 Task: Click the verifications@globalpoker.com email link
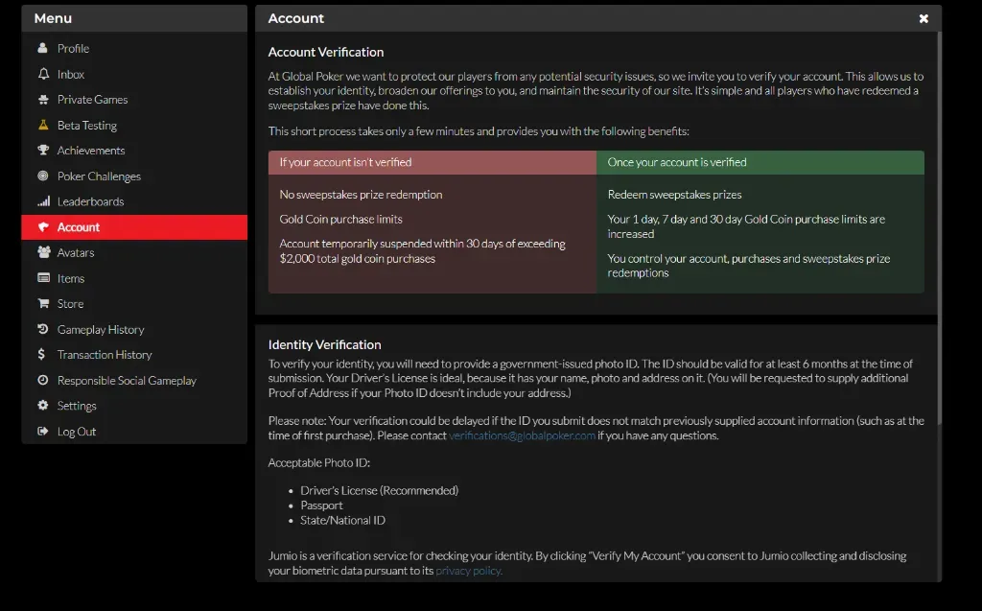coord(522,435)
